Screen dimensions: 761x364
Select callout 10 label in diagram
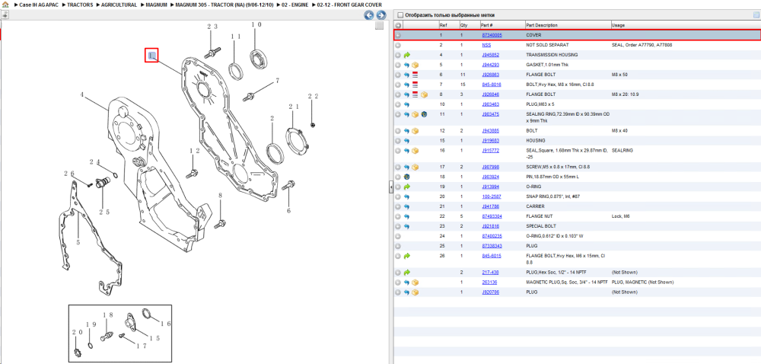pos(256,24)
